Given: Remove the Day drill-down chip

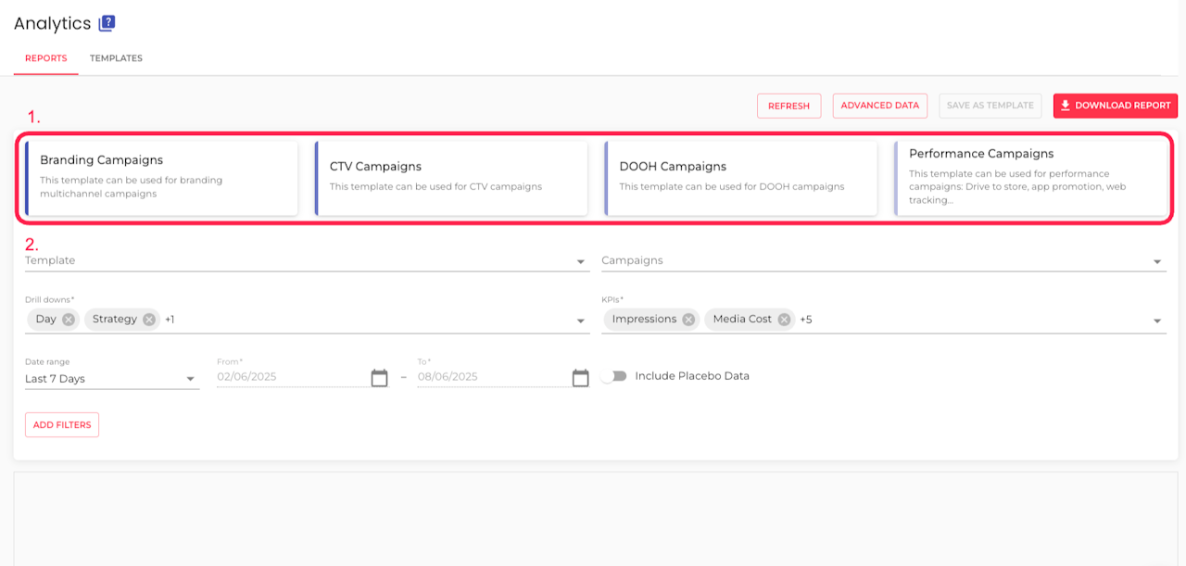Looking at the screenshot, I should 69,320.
